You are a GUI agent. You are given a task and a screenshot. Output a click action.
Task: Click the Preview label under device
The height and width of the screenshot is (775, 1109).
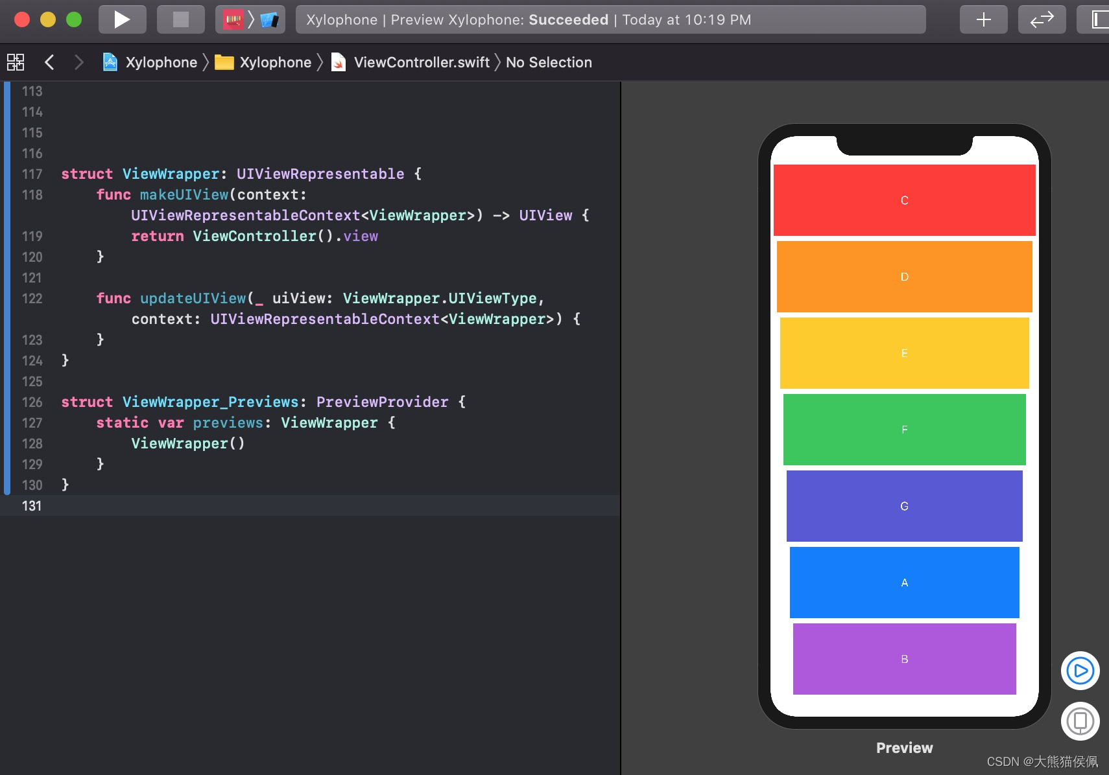(x=904, y=748)
